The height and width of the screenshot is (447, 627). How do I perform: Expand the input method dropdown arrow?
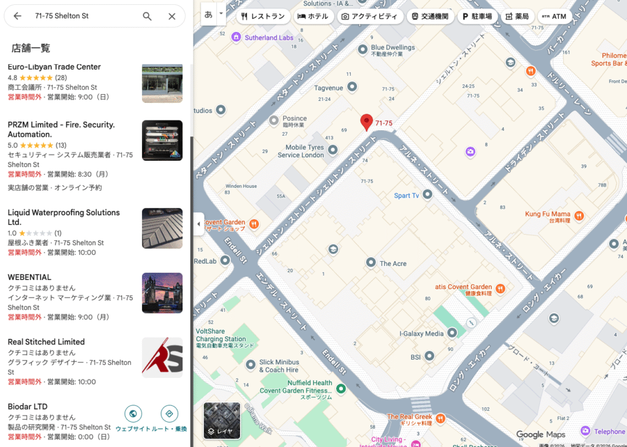pos(221,13)
